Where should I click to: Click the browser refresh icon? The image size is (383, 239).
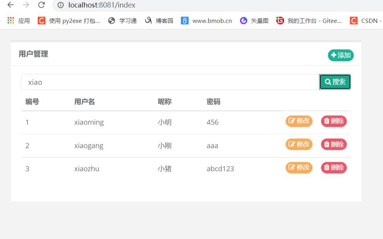point(40,5)
